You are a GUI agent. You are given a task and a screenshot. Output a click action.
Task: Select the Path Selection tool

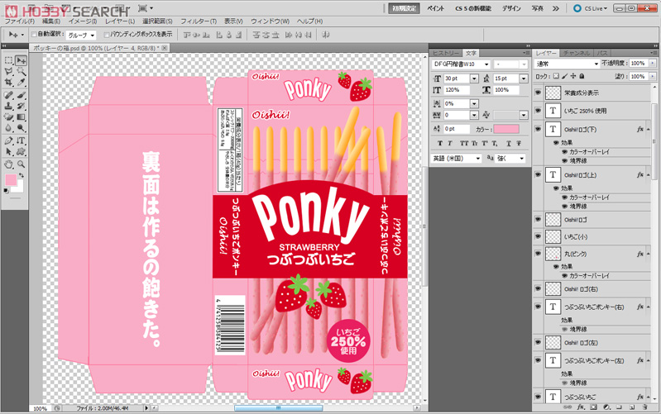pyautogui.click(x=8, y=151)
